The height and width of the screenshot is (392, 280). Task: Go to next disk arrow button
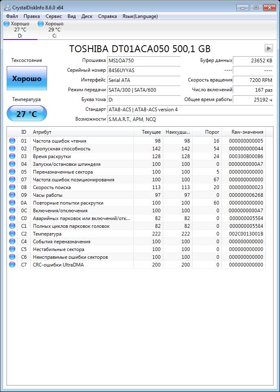269,48
